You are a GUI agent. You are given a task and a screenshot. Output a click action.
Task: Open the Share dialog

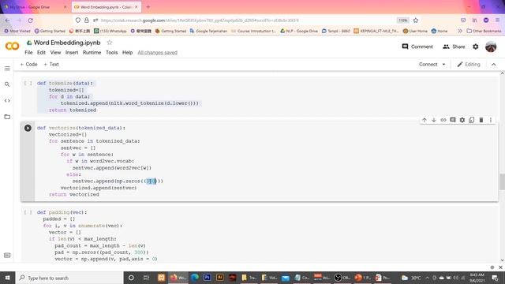[x=454, y=47]
